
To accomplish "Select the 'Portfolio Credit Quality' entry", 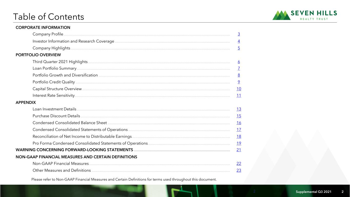I will click(54, 82).
